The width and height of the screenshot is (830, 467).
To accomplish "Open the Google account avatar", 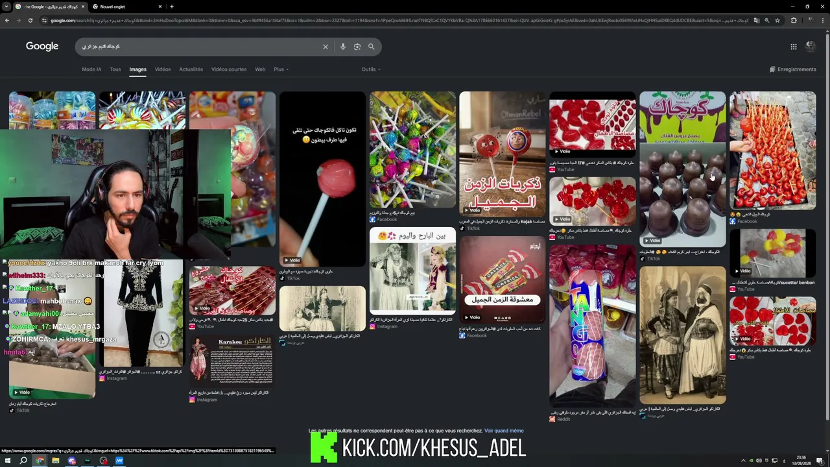I will (811, 46).
